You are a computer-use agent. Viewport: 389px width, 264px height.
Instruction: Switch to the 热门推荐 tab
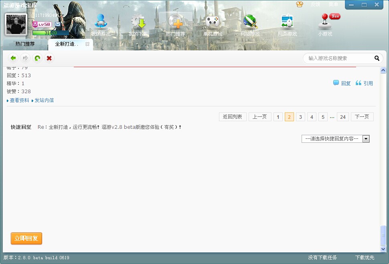coord(25,44)
